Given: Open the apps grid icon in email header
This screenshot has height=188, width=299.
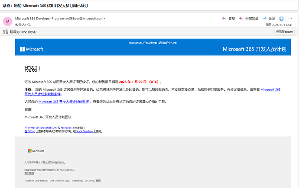Looking at the screenshot, I should click(x=282, y=19).
